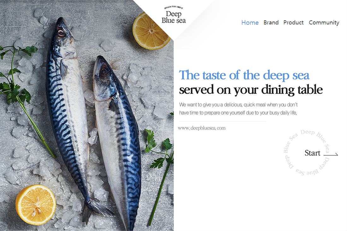The image size is (347, 231).
Task: Open the www.deepbluesea.com link
Action: 202,128
